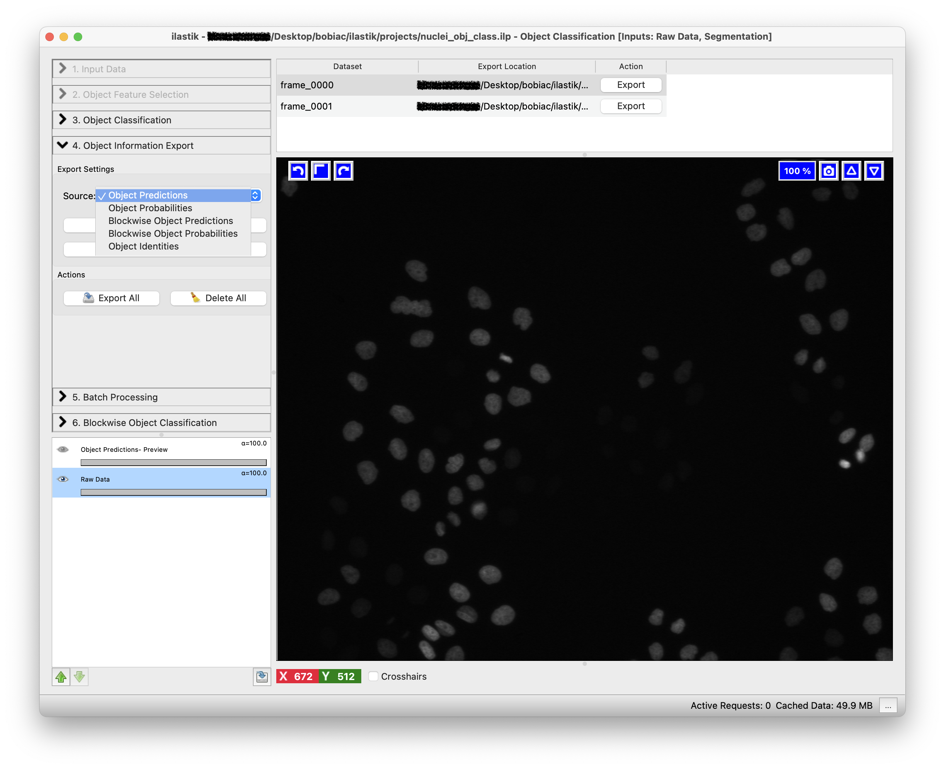Adjust the Raw Data opacity slider
Image resolution: width=945 pixels, height=769 pixels.
(x=174, y=493)
